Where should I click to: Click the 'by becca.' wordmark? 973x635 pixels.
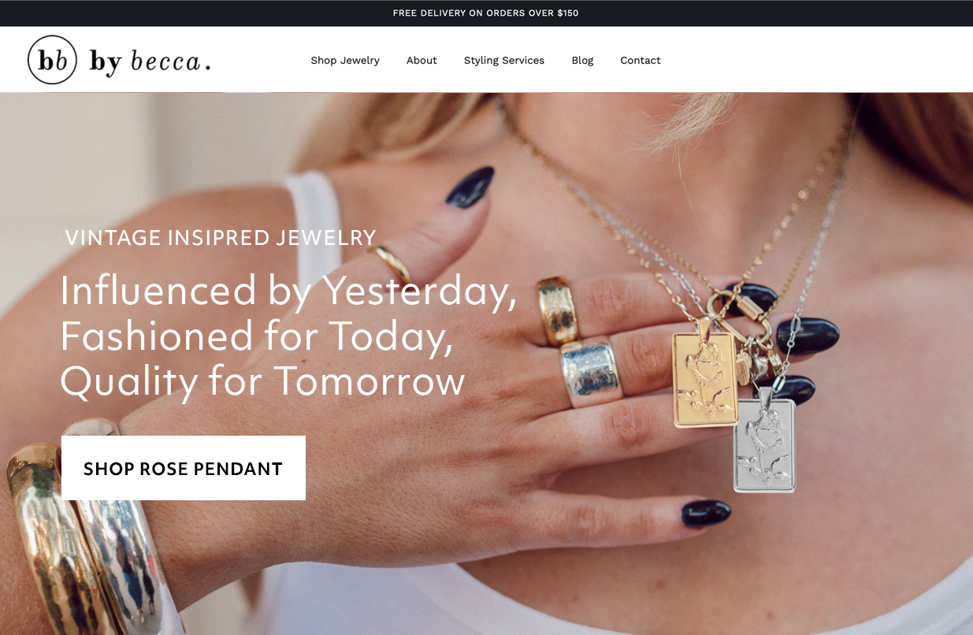150,61
